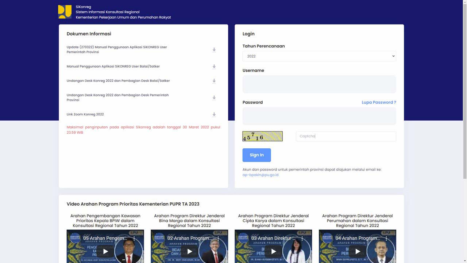The width and height of the screenshot is (467, 263).
Task: Click the Captcha text box
Action: click(x=346, y=136)
